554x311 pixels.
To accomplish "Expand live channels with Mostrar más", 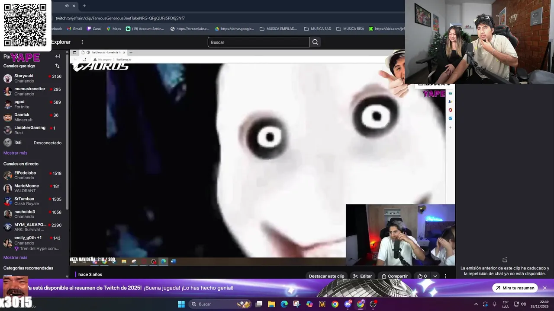I will coord(15,257).
